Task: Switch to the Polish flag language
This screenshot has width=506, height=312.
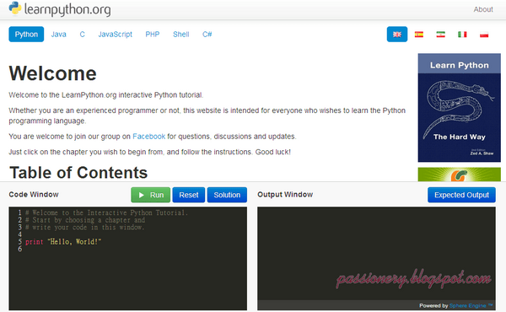Action: point(484,35)
